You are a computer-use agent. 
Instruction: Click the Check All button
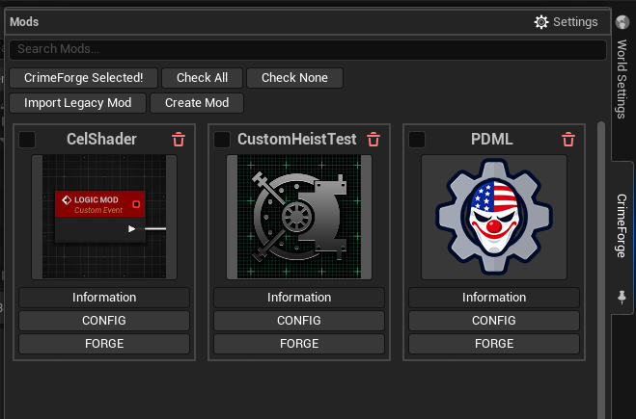(x=202, y=78)
